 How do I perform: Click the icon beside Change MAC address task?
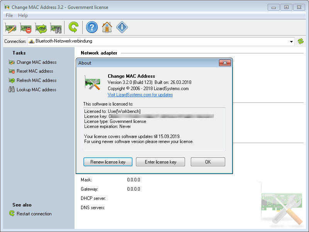pos(12,62)
